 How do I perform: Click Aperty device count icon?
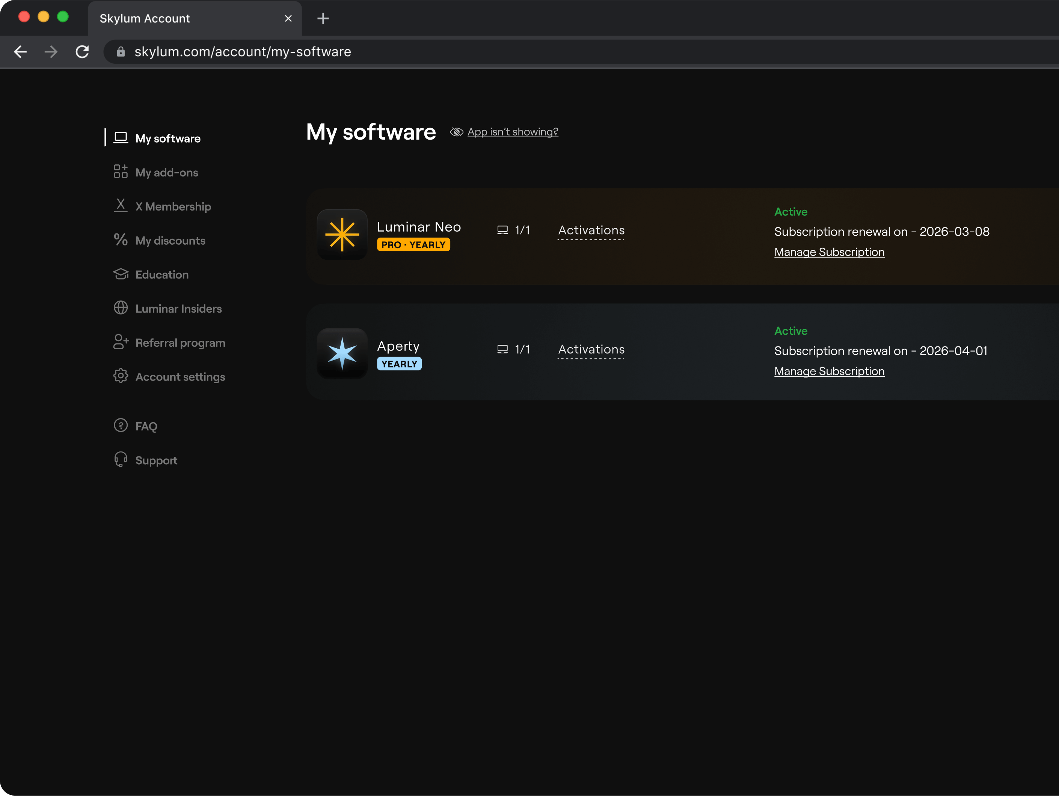(x=502, y=349)
